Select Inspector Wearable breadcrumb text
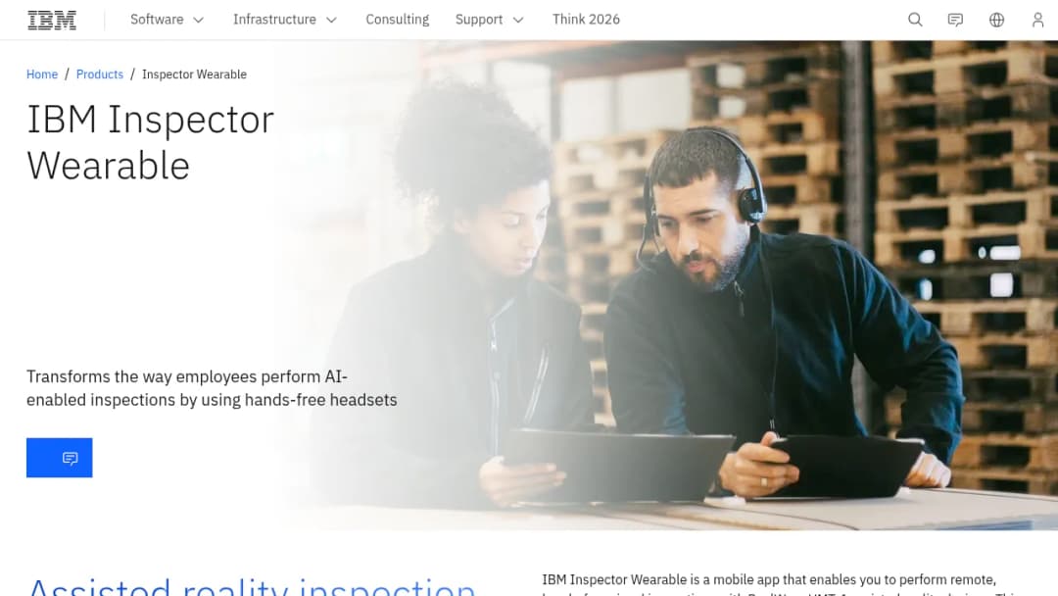 point(194,74)
